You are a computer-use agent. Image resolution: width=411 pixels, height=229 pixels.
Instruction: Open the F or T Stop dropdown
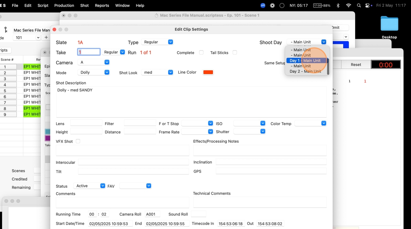197,123
